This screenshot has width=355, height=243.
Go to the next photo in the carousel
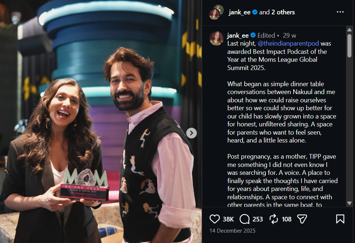(191, 133)
